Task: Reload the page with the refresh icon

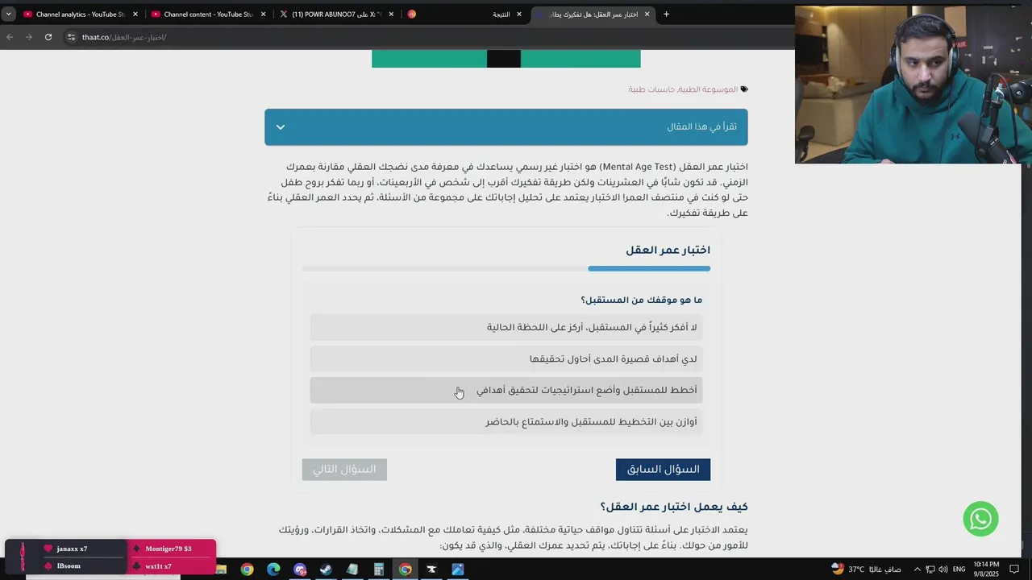Action: click(x=48, y=37)
